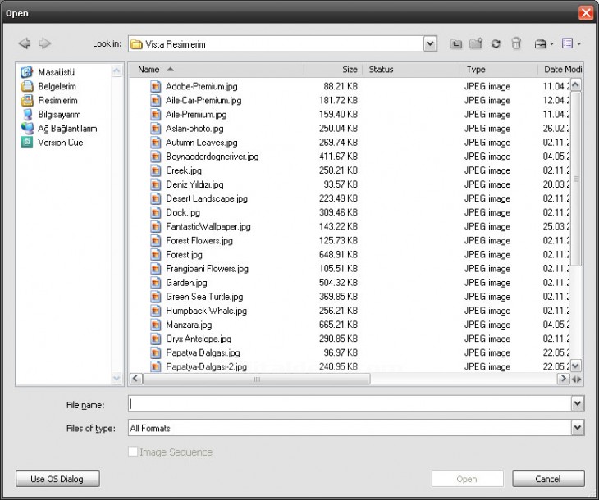599x500 pixels.
Task: Create a new folder via toolbar icon
Action: pos(476,43)
